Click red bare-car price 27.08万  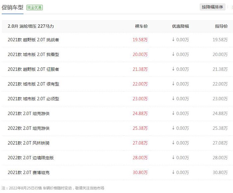(x=140, y=143)
